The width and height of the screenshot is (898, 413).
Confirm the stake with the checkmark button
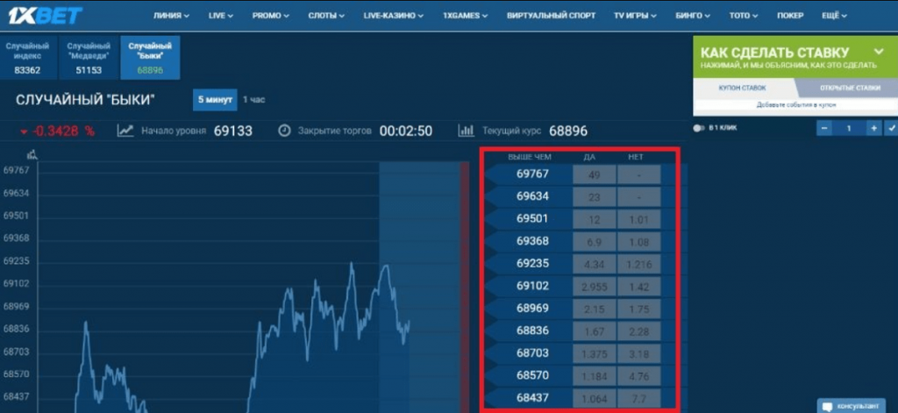pyautogui.click(x=891, y=128)
